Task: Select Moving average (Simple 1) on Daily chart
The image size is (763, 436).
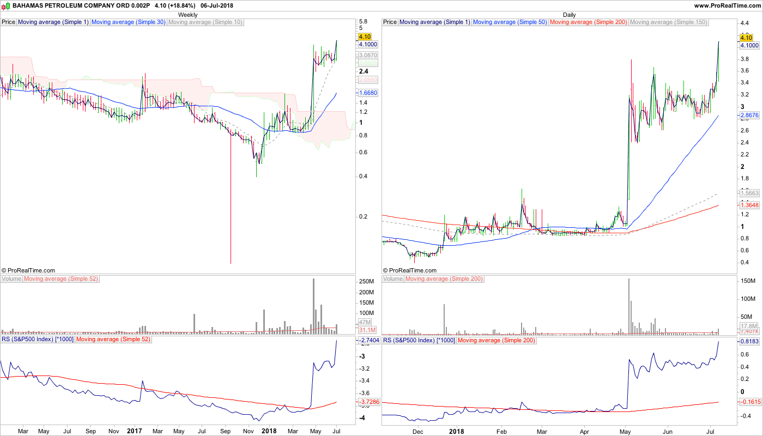Action: (x=435, y=22)
